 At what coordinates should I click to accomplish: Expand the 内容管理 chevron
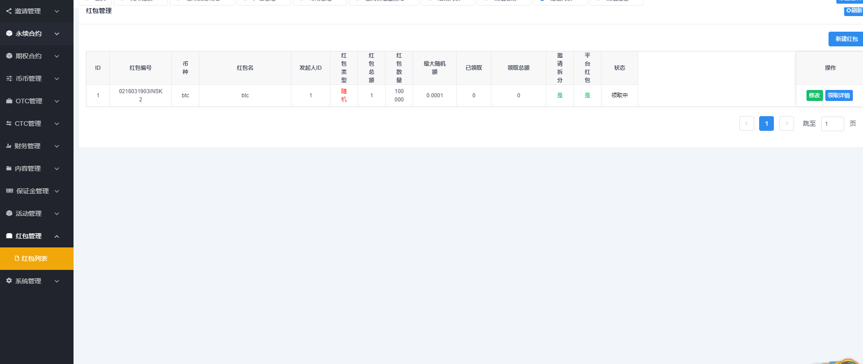point(57,168)
